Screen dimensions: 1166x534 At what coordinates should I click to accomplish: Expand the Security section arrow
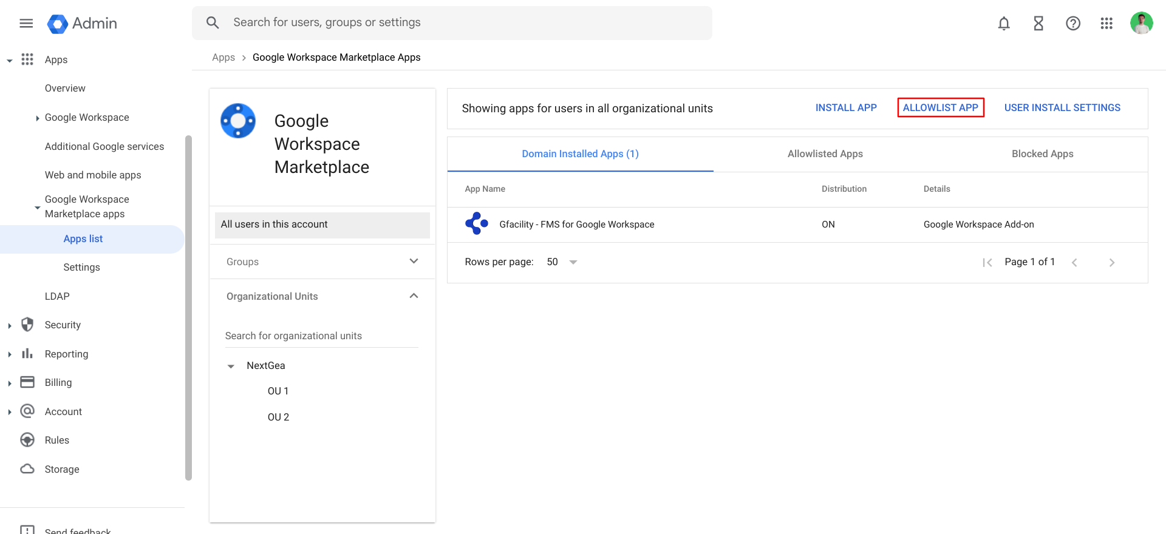click(x=10, y=325)
